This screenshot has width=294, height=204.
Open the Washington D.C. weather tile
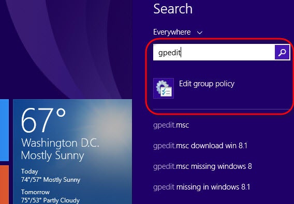point(72,152)
